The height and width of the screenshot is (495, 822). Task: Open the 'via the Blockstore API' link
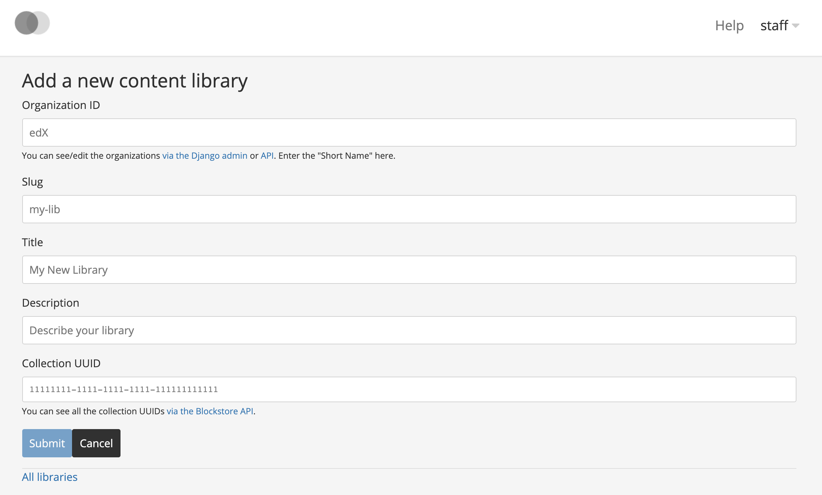(x=210, y=411)
